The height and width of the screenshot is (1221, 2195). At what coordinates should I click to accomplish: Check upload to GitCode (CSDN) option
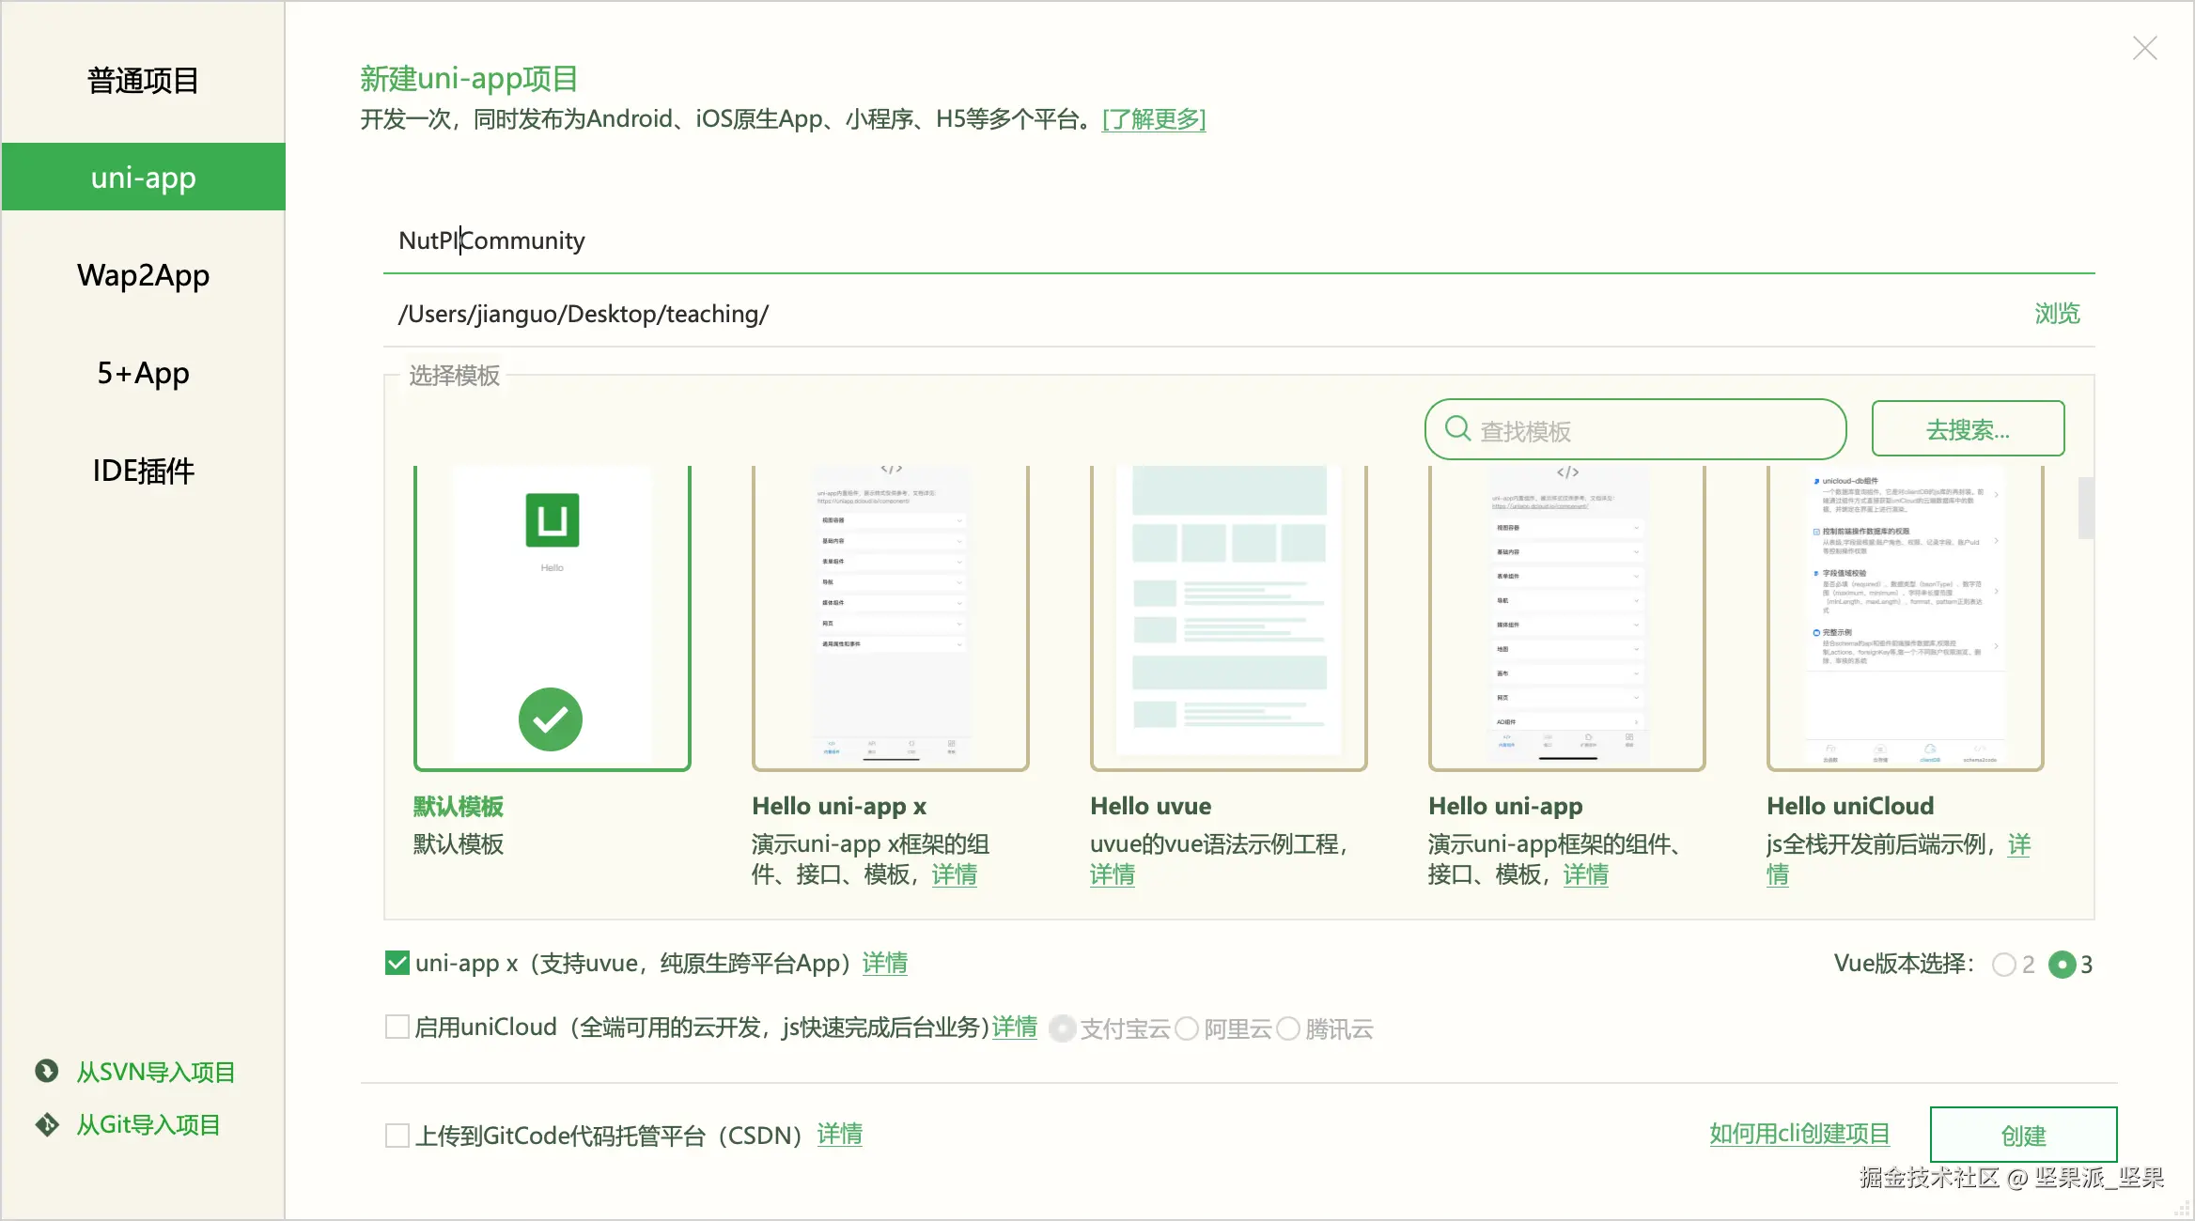pyautogui.click(x=397, y=1136)
